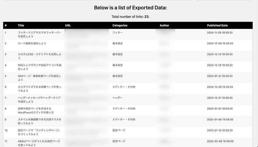Click the "Title" column header
Screen dimensions: 258x147
point(21,25)
